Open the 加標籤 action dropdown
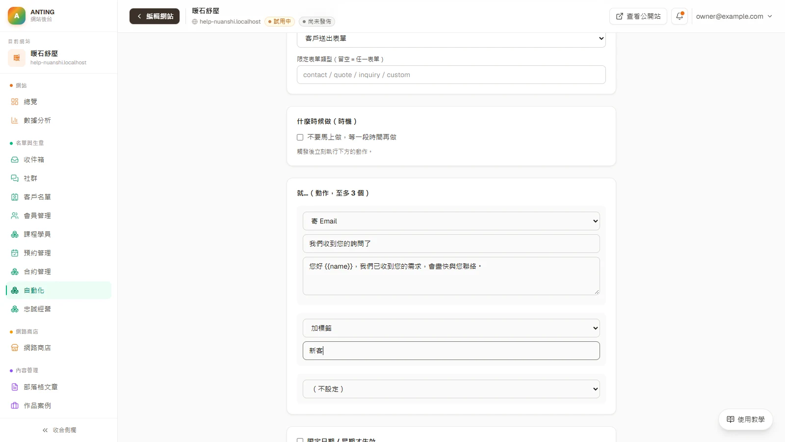This screenshot has width=785, height=442. point(451,328)
